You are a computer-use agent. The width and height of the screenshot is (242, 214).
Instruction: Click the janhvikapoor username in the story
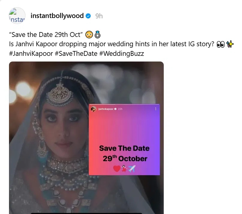click(106, 109)
